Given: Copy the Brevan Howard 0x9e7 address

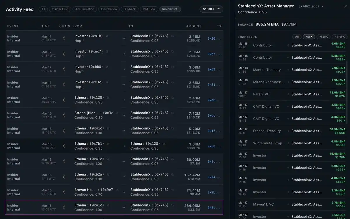Looking at the screenshot, I should pos(117,190).
